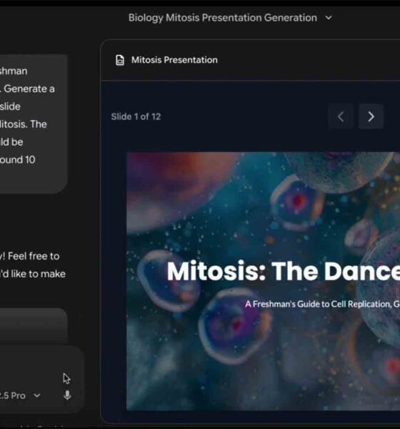Select the Freshman's Guide subtitle text

pyautogui.click(x=322, y=304)
